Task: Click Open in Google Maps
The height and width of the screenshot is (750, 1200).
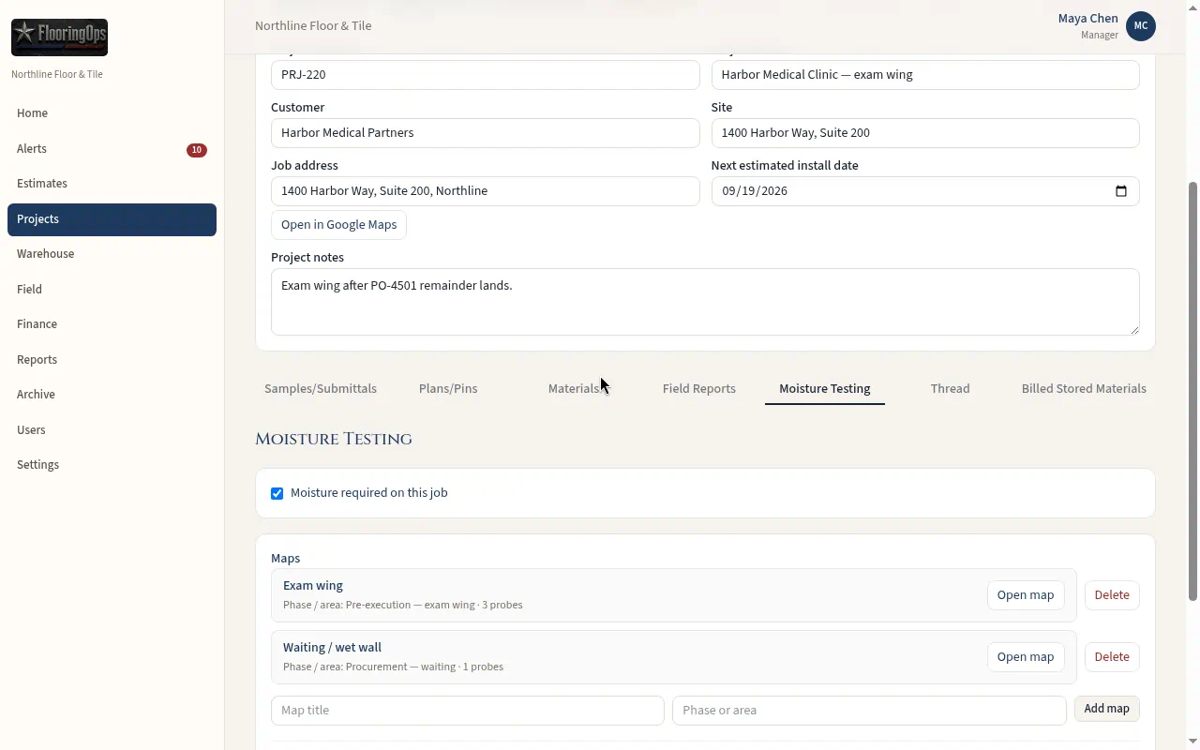Action: coord(338,225)
